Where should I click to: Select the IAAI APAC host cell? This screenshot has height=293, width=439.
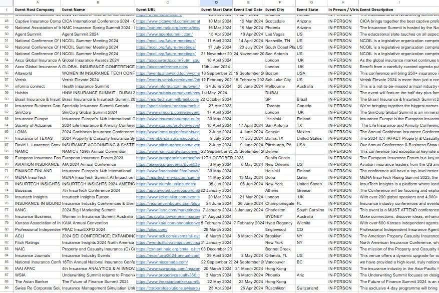point(37,268)
